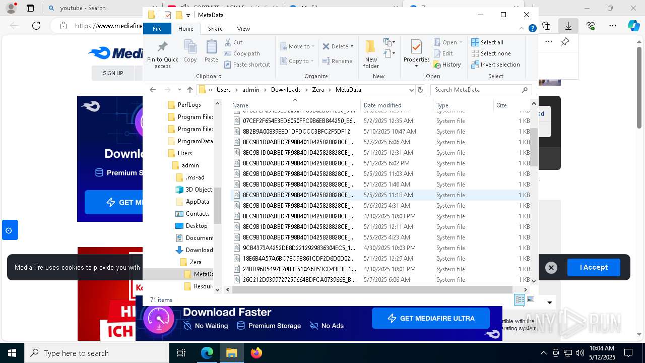Expand the Delete options arrow

point(352,46)
